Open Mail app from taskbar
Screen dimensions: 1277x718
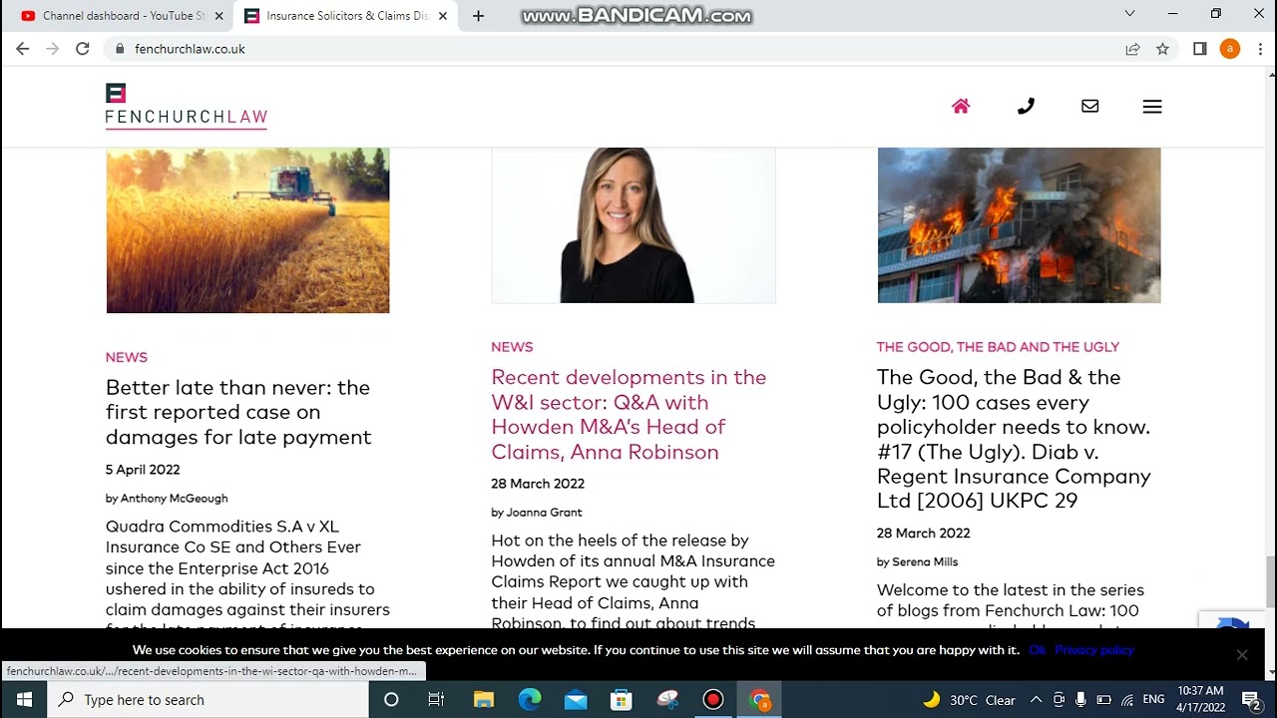pyautogui.click(x=576, y=700)
